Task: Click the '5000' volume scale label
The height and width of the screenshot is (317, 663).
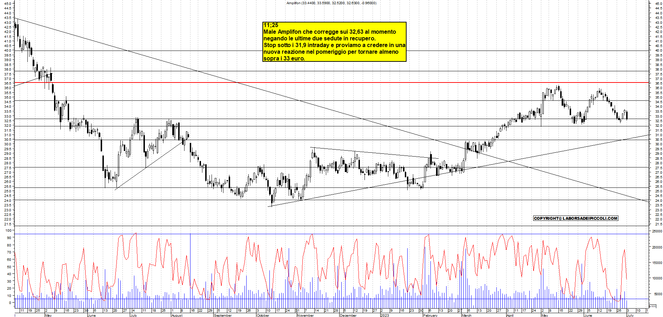Action: pyautogui.click(x=657, y=294)
